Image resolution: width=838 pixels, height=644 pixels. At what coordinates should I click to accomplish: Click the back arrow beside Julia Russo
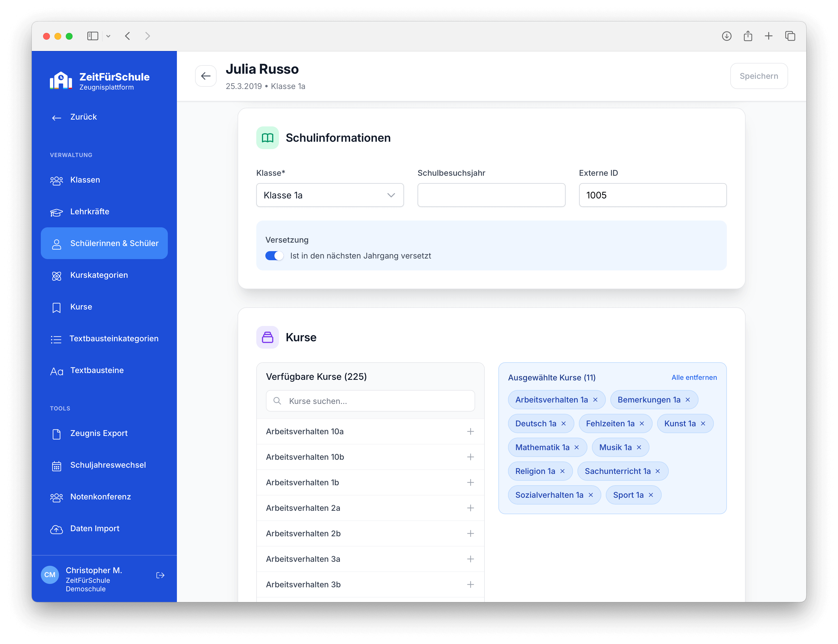click(x=206, y=76)
